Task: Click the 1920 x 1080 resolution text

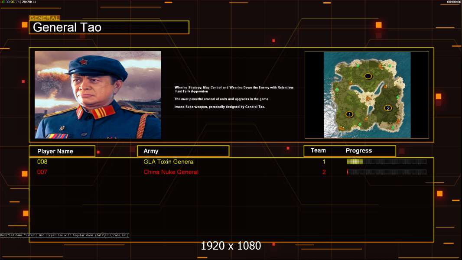Action: [x=231, y=246]
